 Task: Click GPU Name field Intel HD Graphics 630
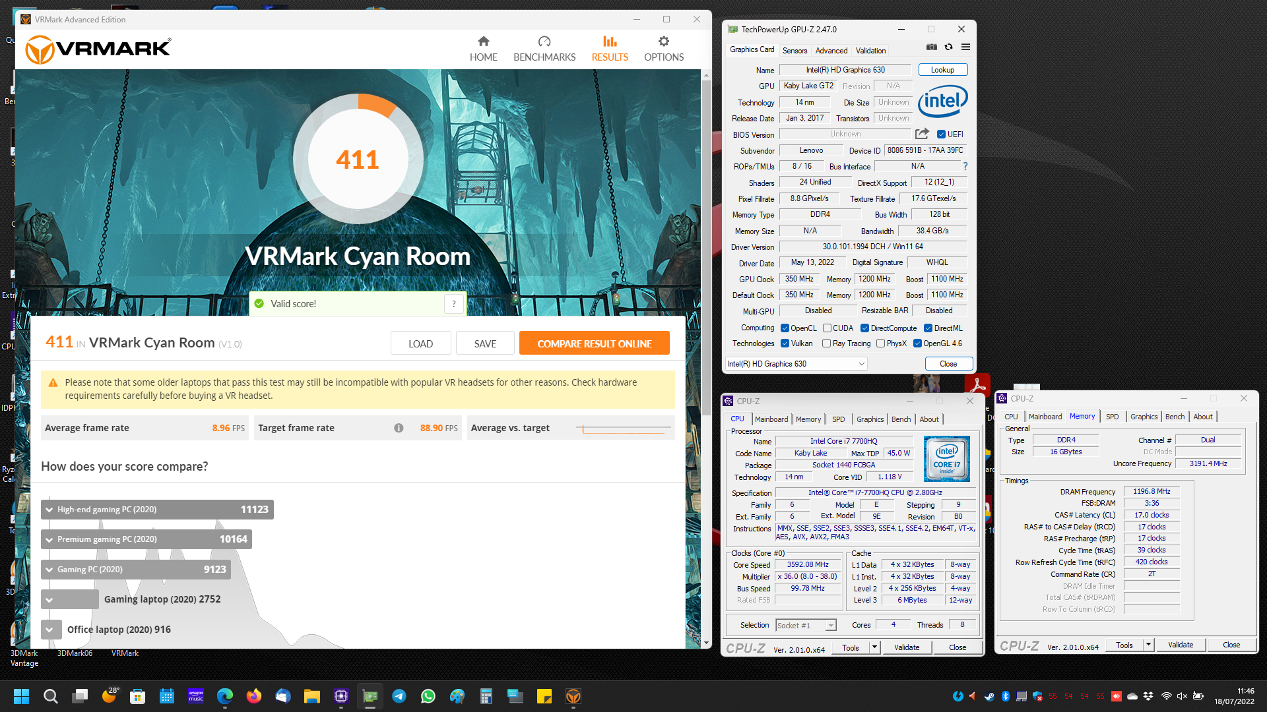click(845, 70)
